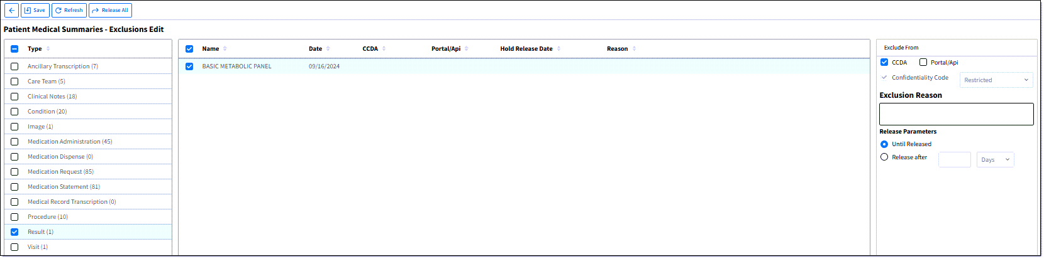Enable the Portal/Api exclude checkbox
This screenshot has width=1044, height=259.
pyautogui.click(x=923, y=62)
